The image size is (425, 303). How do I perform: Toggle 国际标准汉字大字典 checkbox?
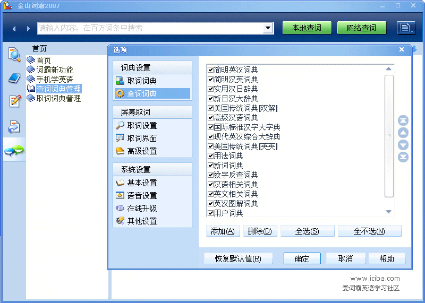210,127
